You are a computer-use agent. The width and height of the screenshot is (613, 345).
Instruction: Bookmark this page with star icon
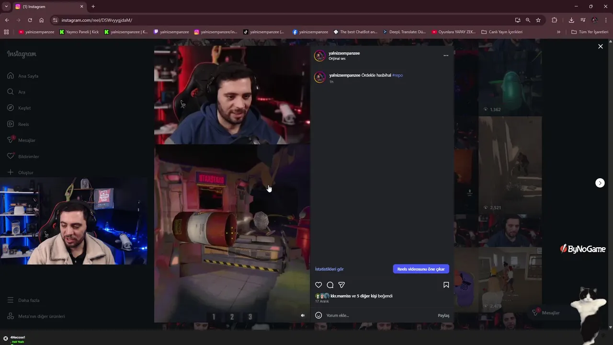[538, 20]
